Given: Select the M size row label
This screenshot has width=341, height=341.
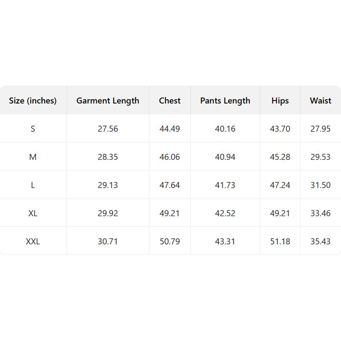Looking at the screenshot, I should 33,157.
